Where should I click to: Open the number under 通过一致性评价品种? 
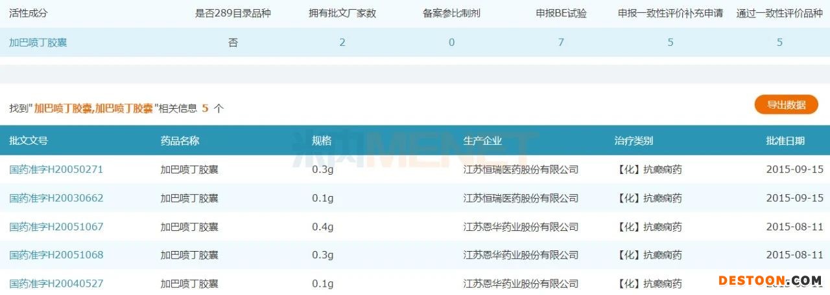tap(779, 43)
